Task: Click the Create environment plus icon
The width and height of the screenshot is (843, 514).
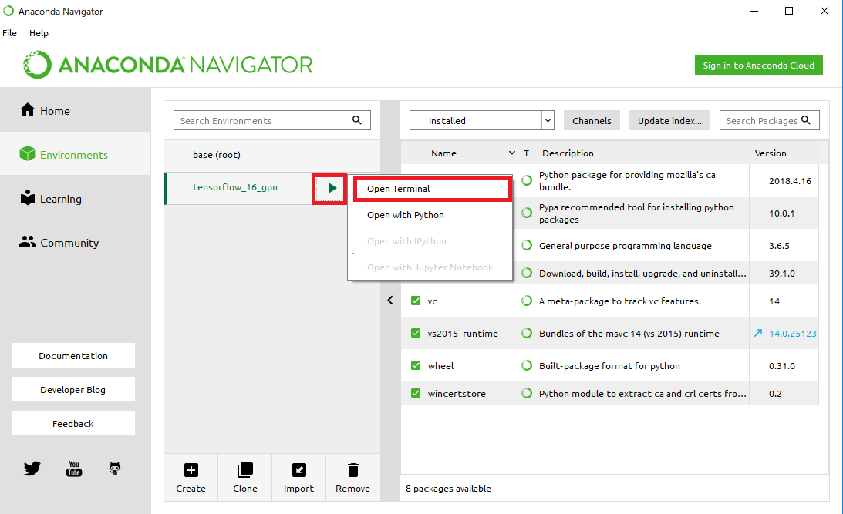Action: tap(191, 470)
